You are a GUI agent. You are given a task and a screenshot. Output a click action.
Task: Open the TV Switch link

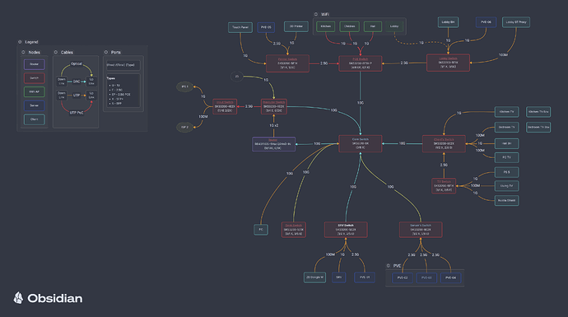[x=444, y=181]
